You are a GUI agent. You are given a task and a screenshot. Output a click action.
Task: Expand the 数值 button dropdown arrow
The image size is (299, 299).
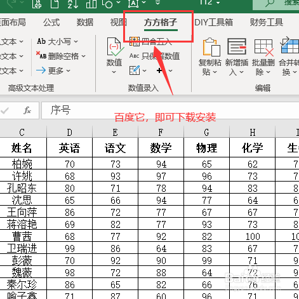(x=114, y=72)
